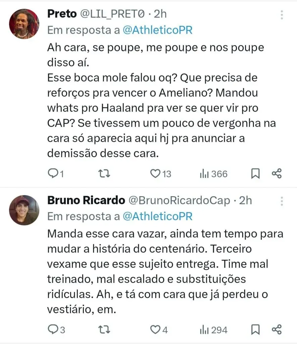The height and width of the screenshot is (344, 297).
Task: Open @AthleticoPR link in Bruno's reply
Action: [158, 216]
